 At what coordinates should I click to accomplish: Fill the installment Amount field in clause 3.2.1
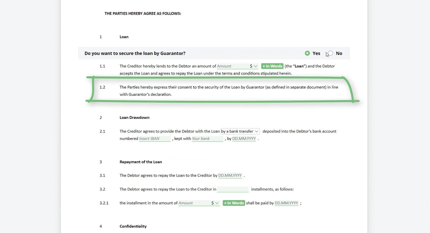pyautogui.click(x=194, y=203)
